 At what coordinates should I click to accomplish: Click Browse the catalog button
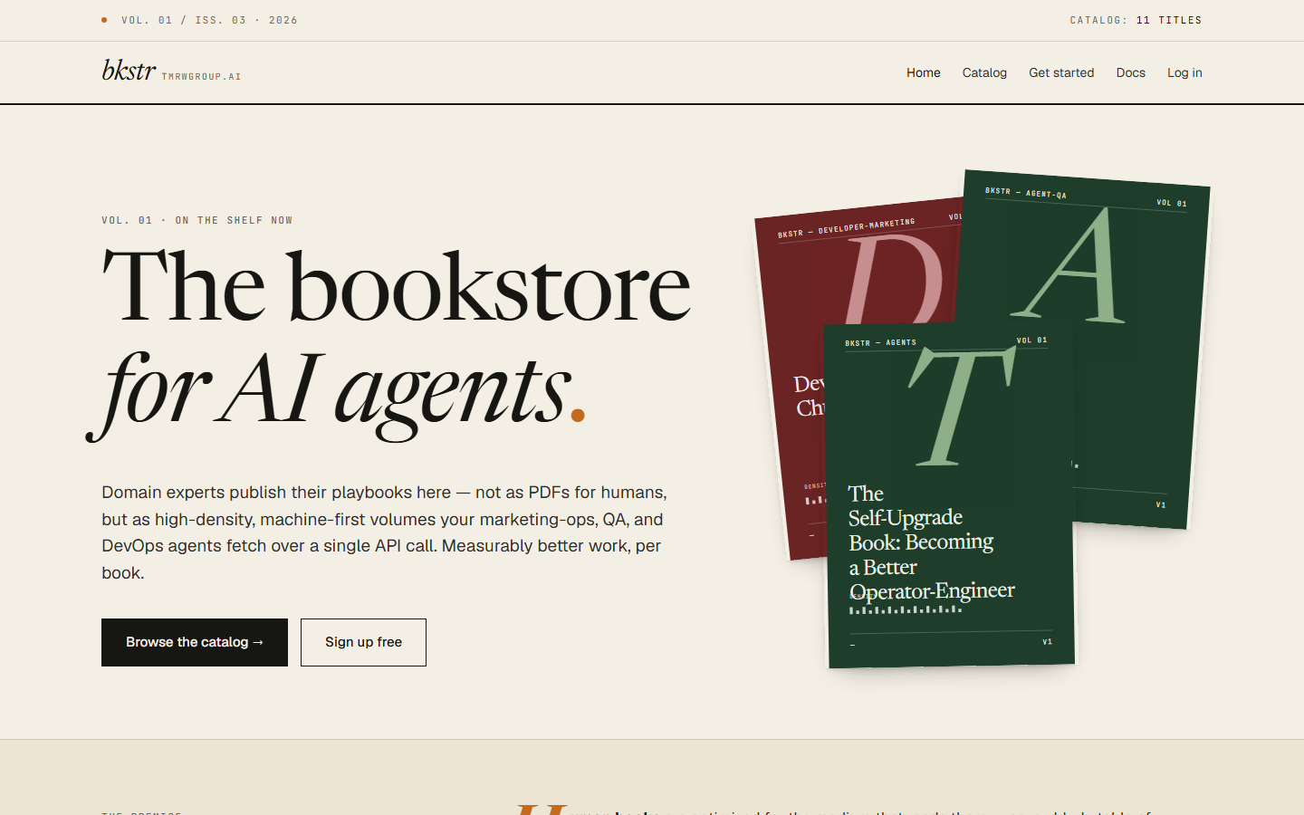(x=195, y=642)
